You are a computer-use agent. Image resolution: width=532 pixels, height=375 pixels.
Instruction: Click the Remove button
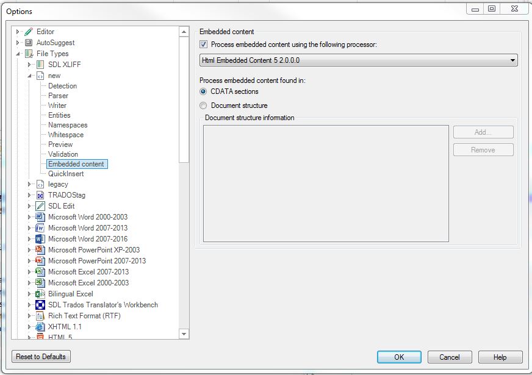tap(483, 150)
